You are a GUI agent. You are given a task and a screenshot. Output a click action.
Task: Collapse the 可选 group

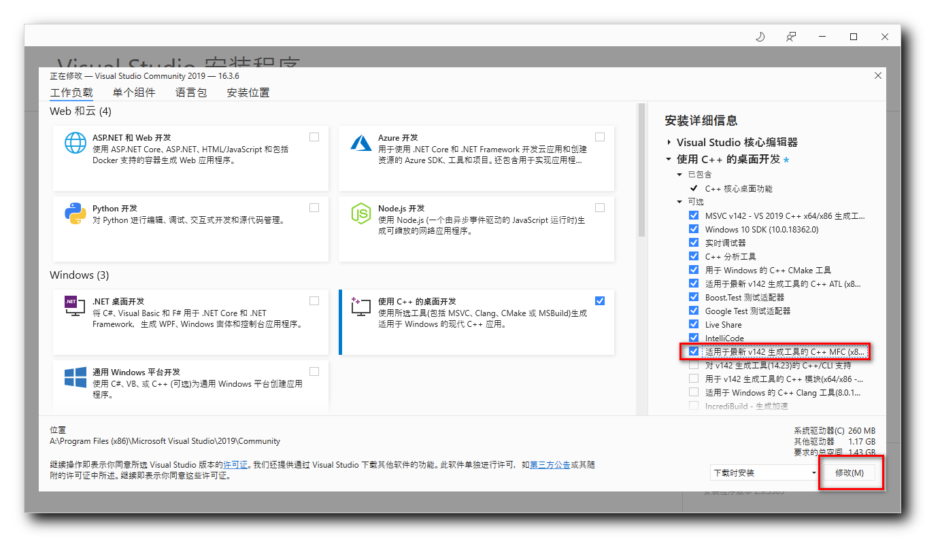coord(679,202)
